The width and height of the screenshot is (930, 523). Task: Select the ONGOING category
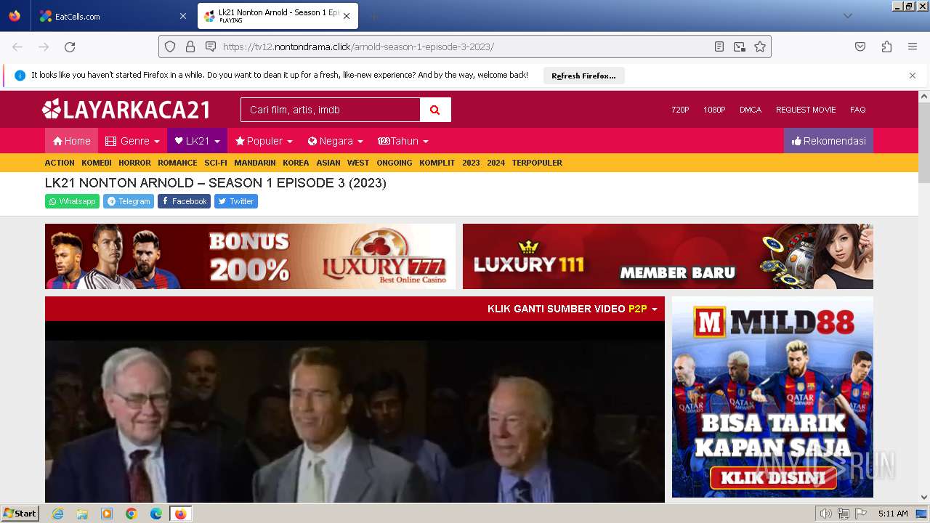click(395, 163)
